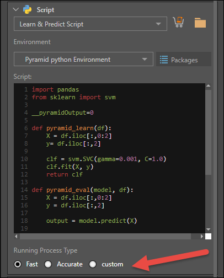224x278 pixels.
Task: Click the Script section header title
Action: click(x=45, y=10)
